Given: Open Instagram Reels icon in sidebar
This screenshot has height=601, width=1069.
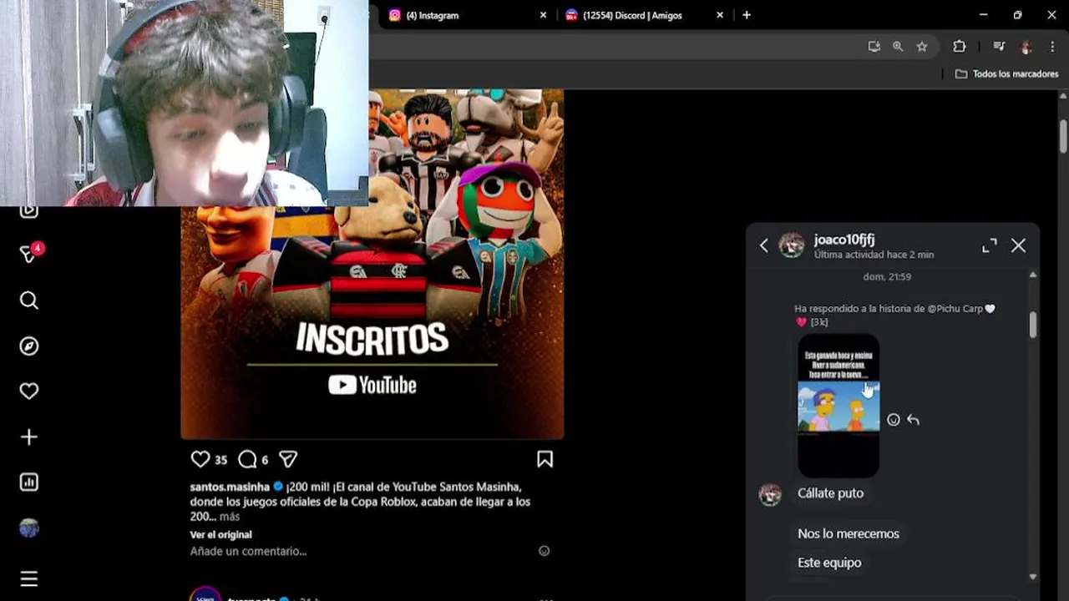Looking at the screenshot, I should click(29, 210).
